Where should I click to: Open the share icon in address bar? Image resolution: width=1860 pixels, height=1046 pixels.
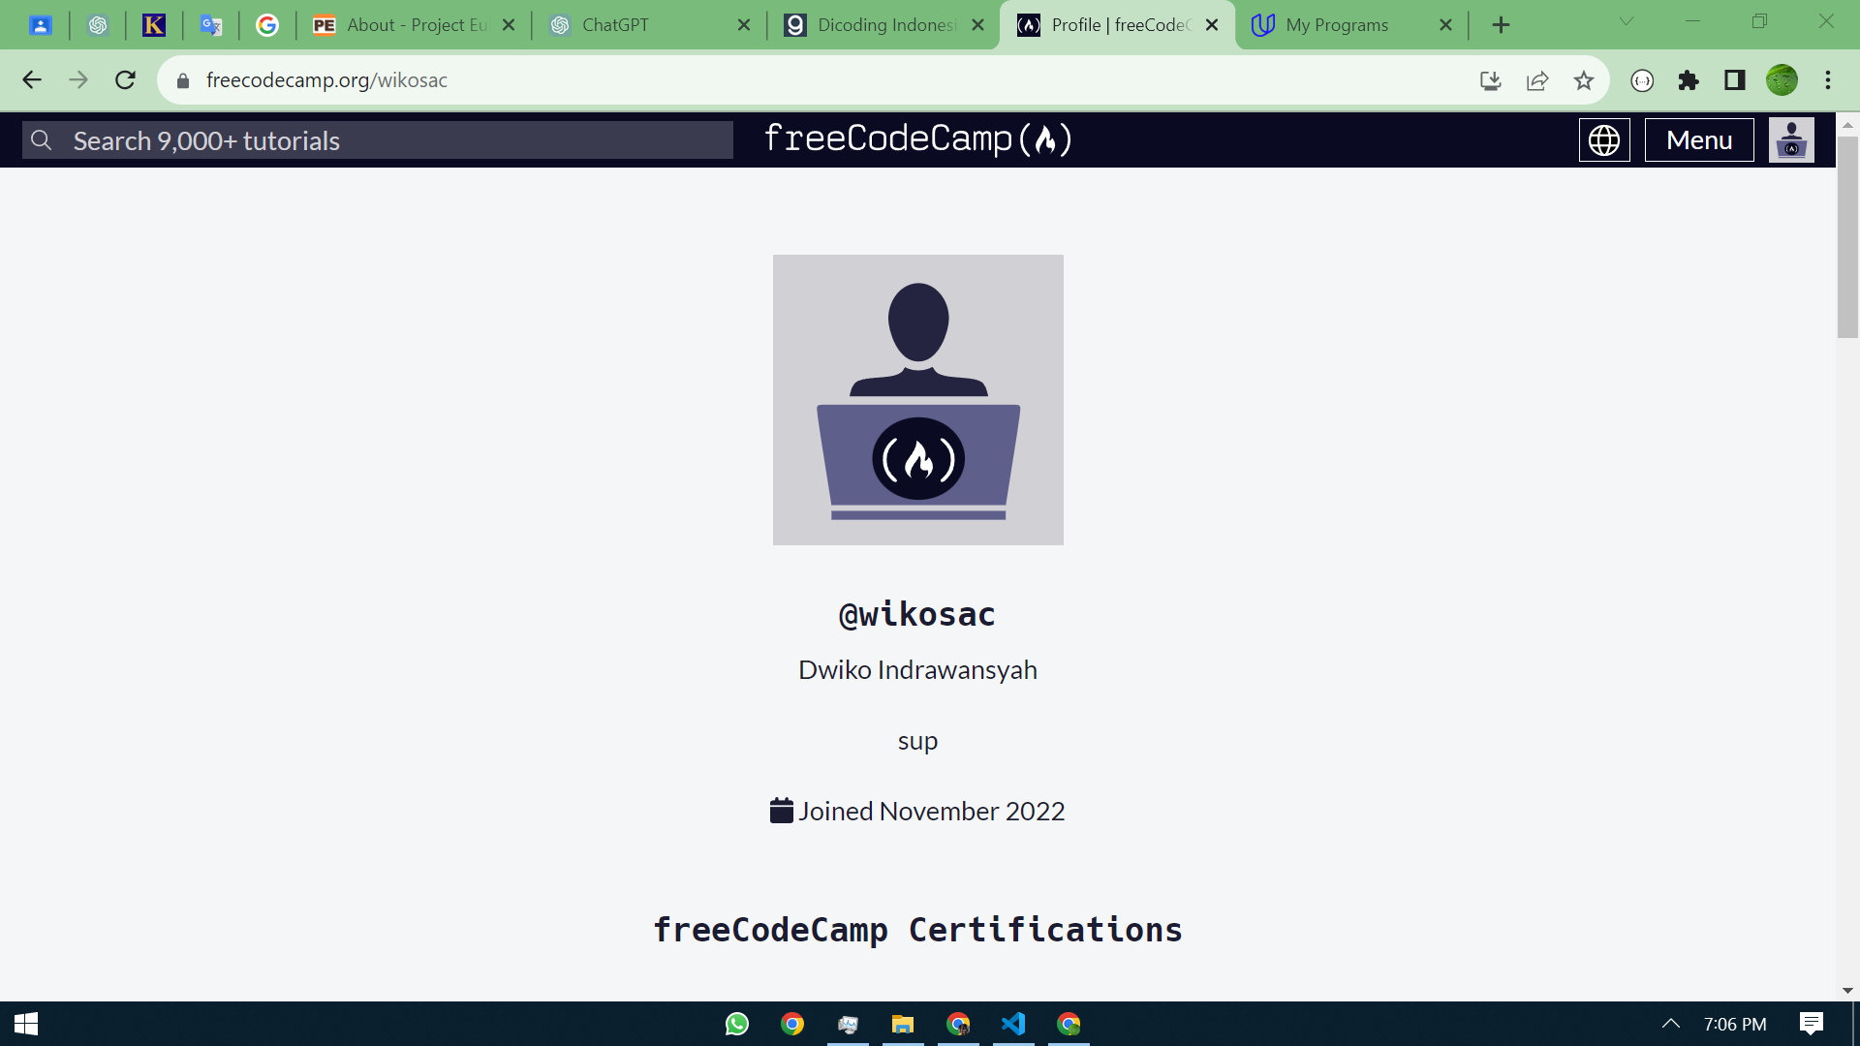(1537, 80)
